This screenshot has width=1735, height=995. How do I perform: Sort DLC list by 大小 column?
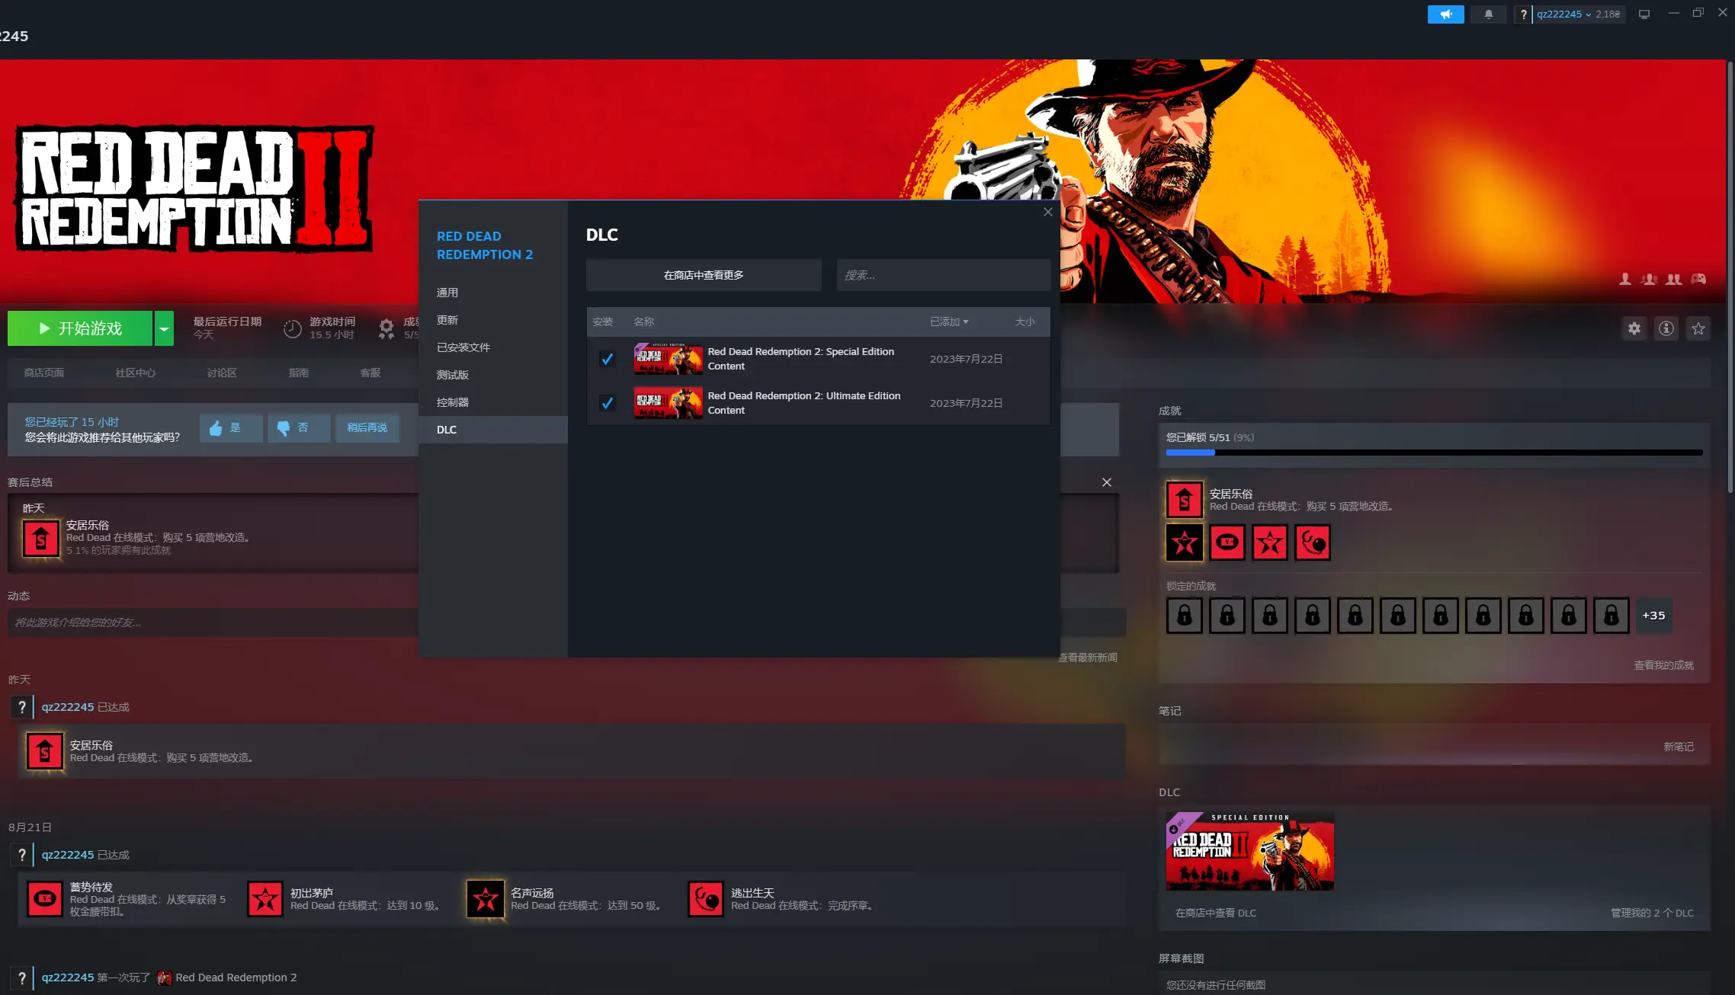click(1025, 322)
